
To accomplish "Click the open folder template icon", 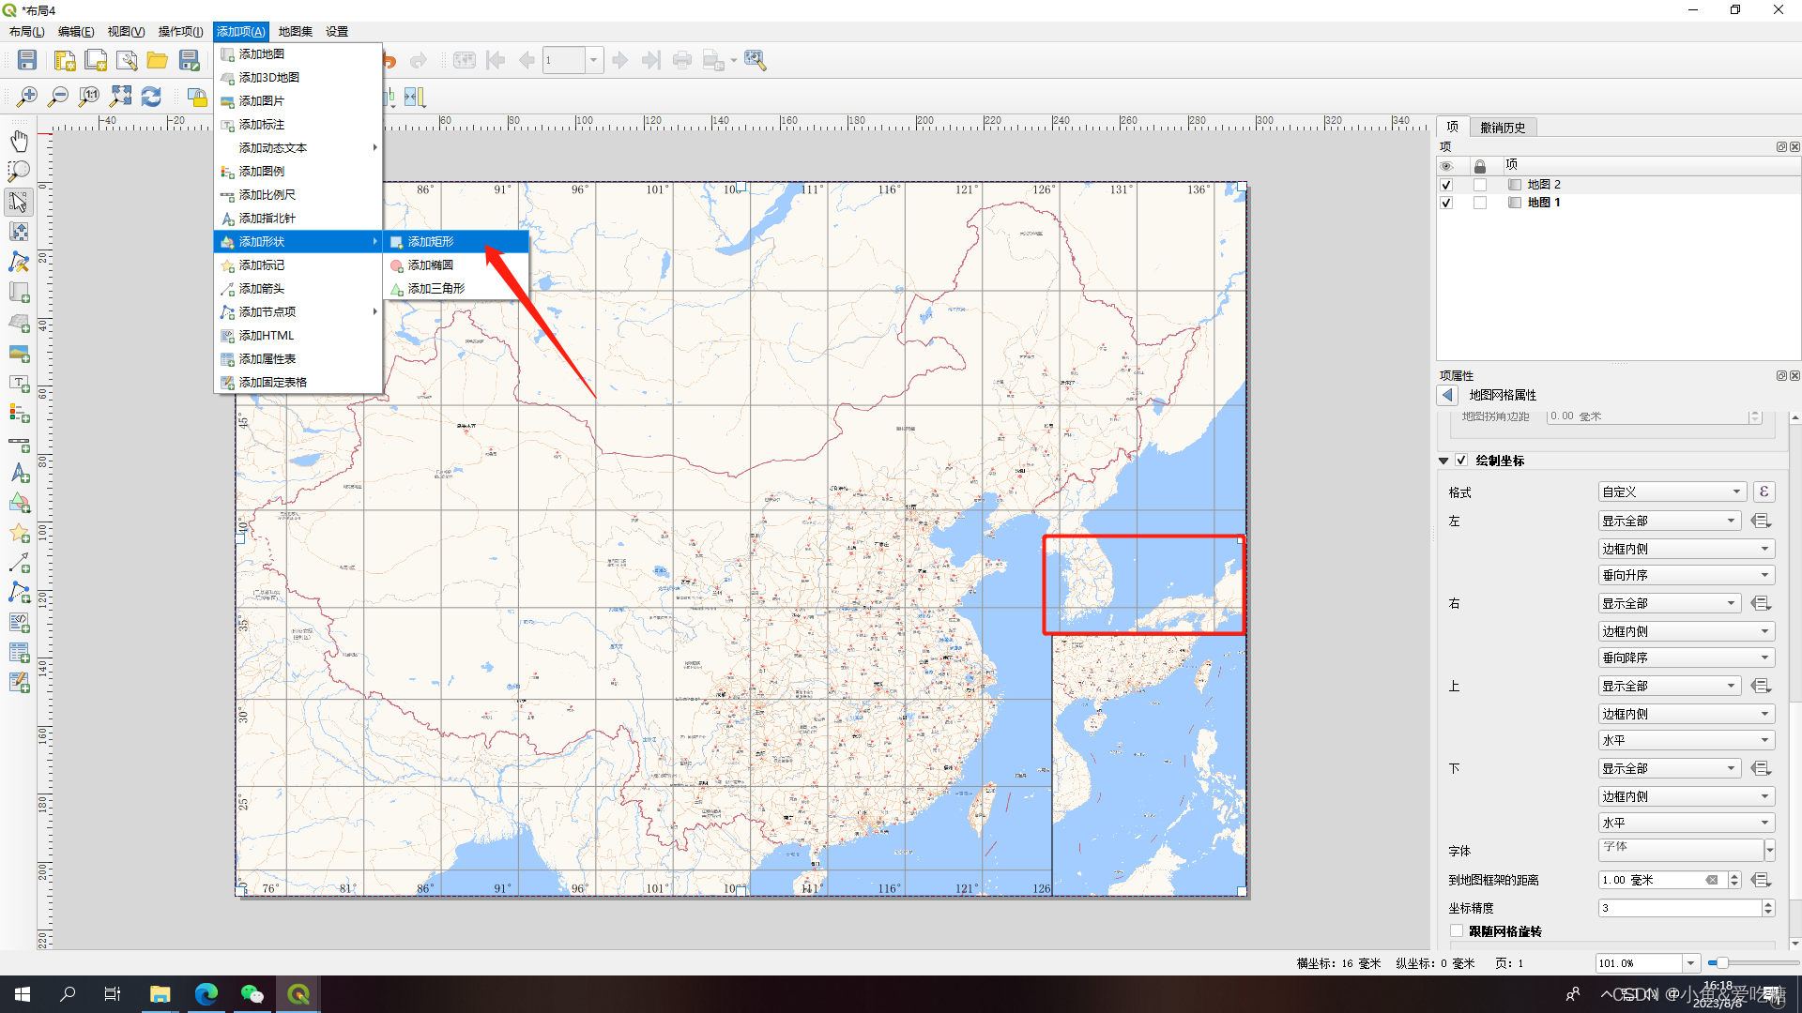I will pyautogui.click(x=158, y=61).
